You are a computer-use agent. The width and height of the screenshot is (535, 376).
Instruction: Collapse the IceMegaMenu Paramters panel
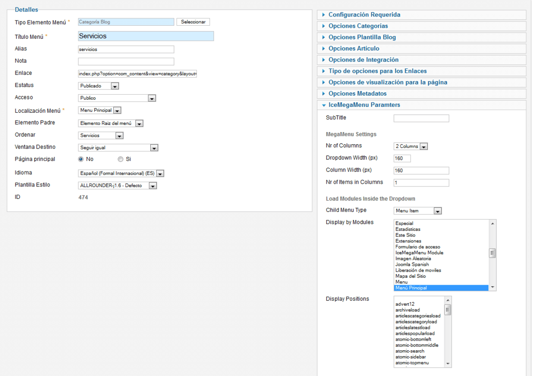(x=422, y=104)
